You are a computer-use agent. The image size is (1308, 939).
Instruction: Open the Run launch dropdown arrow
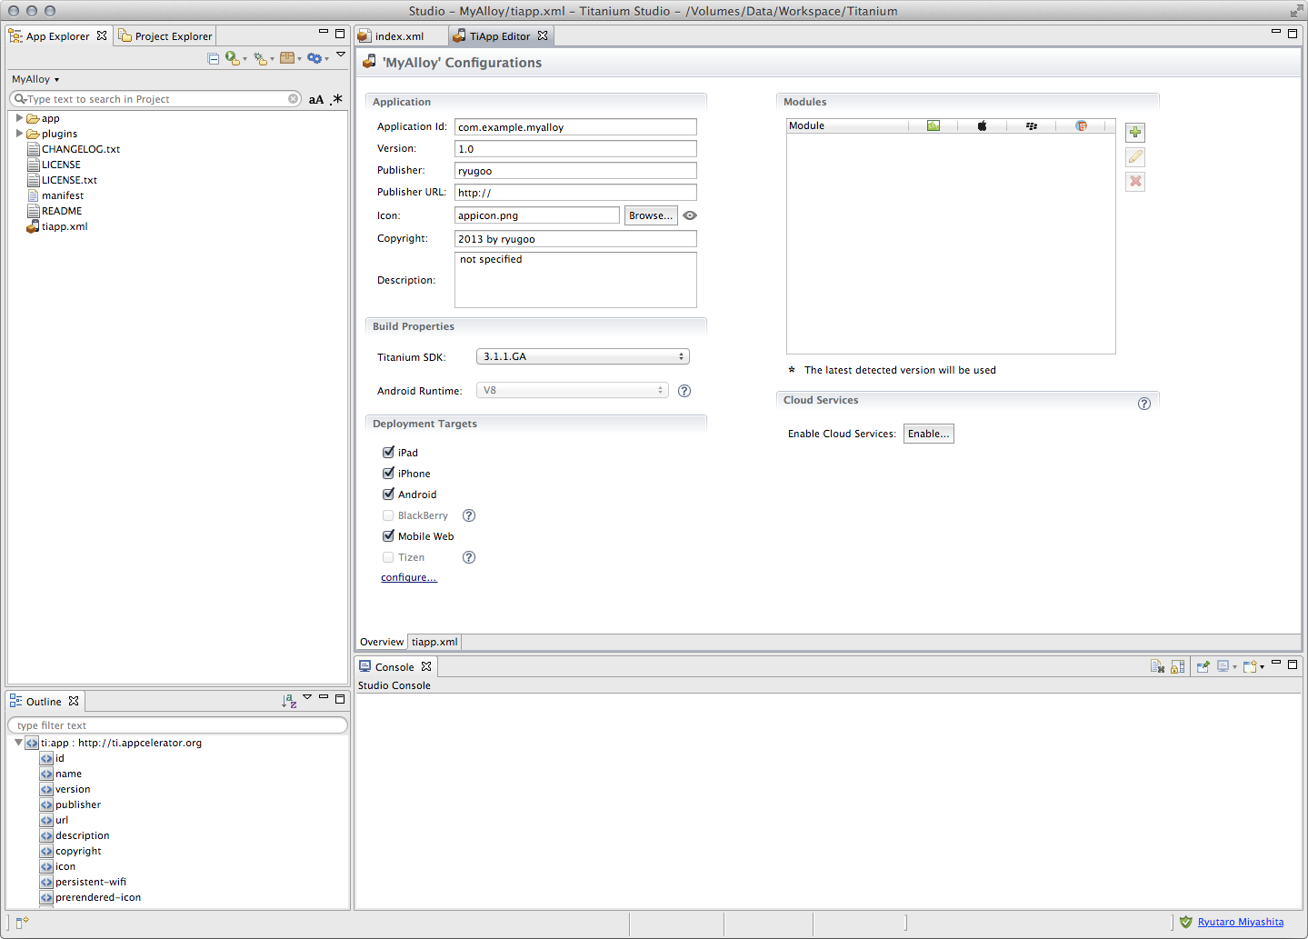(x=245, y=60)
